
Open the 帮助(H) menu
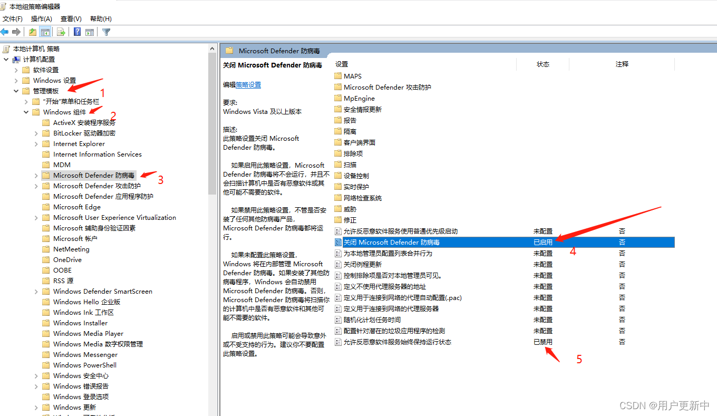coord(101,18)
